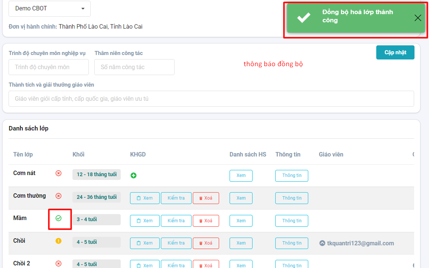Click chevron icon beside tkquantri123@gmail.com
Screen dimensions: 429x268
[322, 243]
